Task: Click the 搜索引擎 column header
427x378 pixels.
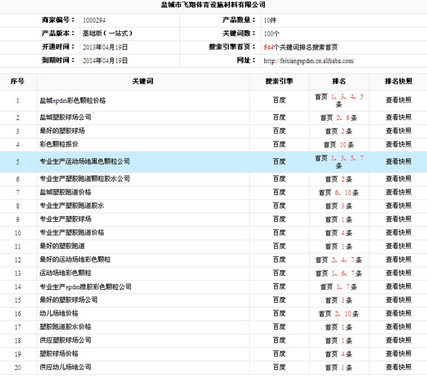Action: [x=279, y=81]
